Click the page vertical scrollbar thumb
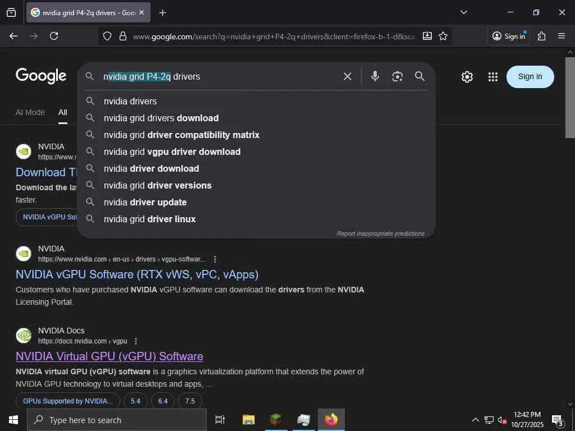This screenshot has height=431, width=575. tap(570, 98)
